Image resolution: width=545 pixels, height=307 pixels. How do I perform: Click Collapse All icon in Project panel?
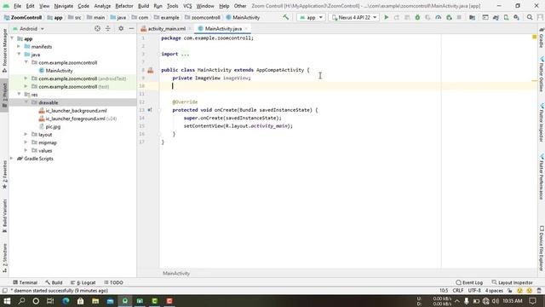[x=108, y=28]
